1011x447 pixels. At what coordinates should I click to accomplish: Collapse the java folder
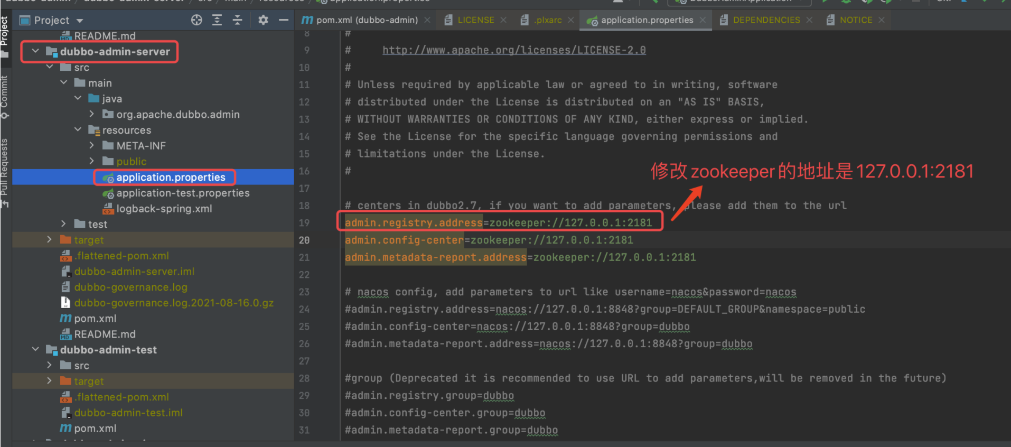78,98
